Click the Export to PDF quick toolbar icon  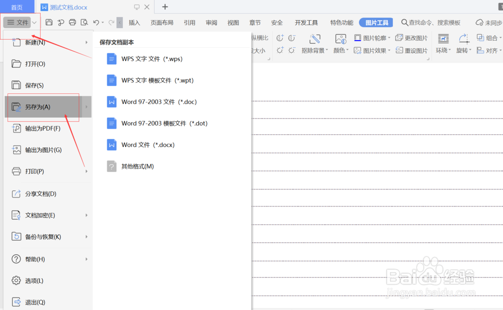pos(61,23)
